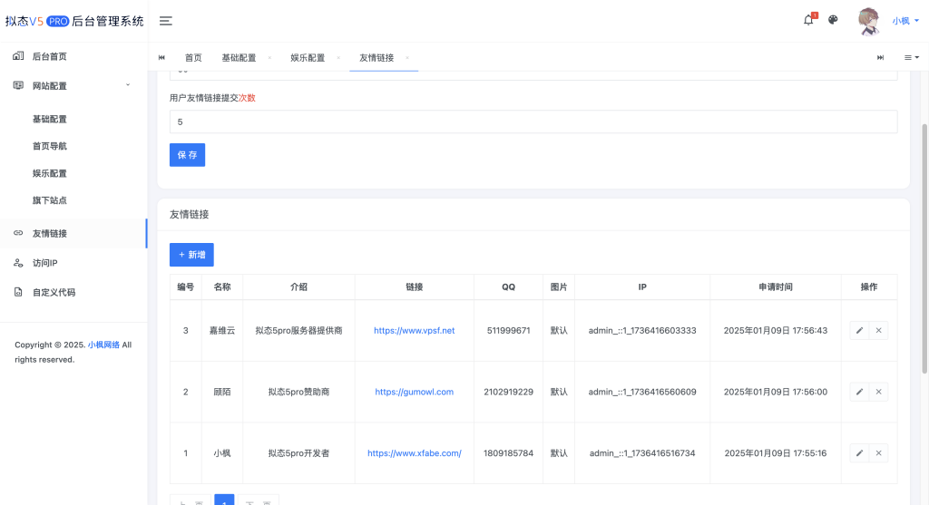Screen dimensions: 929x505
Task: Click the 嘉维云 name cell
Action: pos(222,330)
